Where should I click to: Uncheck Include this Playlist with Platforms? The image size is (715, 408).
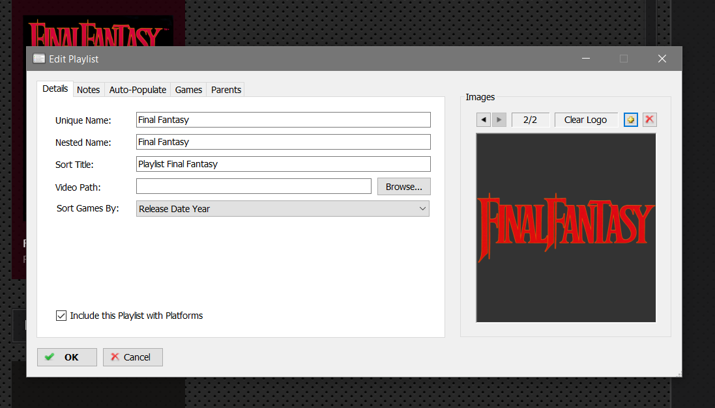coord(61,316)
